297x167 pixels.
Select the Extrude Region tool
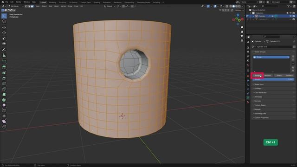(4, 67)
